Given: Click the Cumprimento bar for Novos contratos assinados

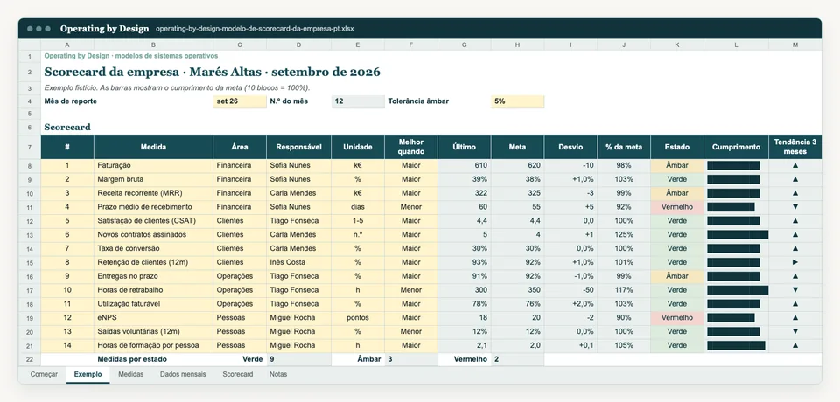Looking at the screenshot, I should [738, 234].
